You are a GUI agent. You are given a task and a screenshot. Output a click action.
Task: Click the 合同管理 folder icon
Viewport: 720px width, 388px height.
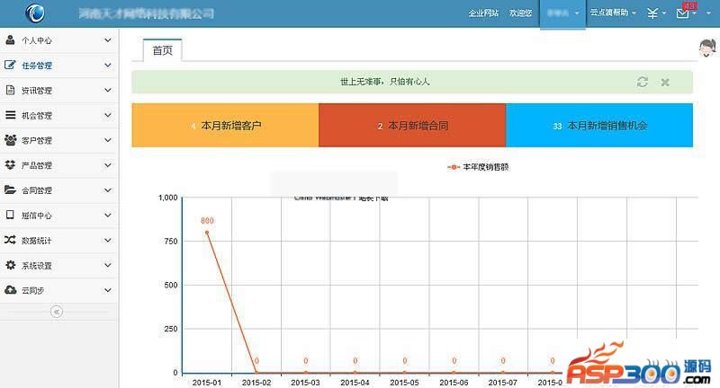coord(11,190)
